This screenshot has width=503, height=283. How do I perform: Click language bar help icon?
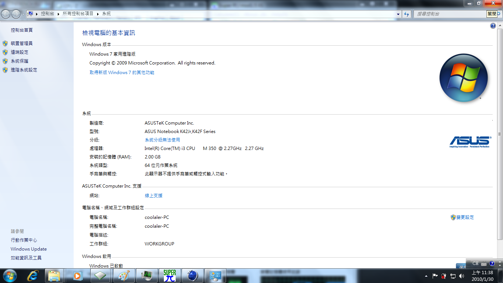[492, 263]
